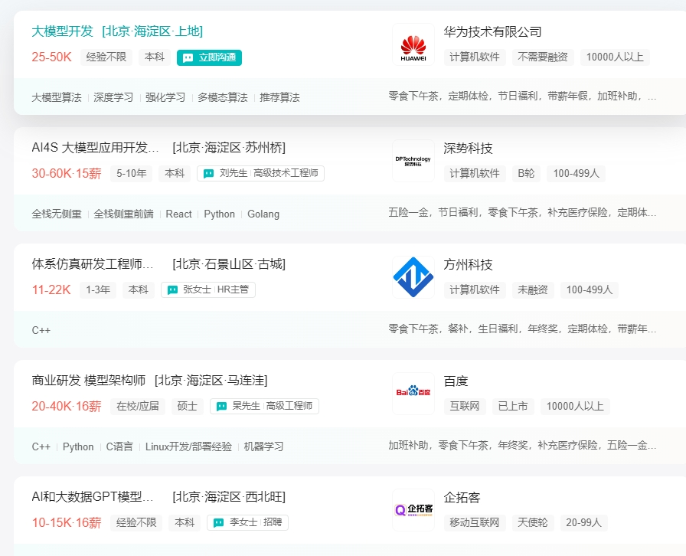The height and width of the screenshot is (556, 686).
Task: Open 深势科技 company name link
Action: [468, 149]
